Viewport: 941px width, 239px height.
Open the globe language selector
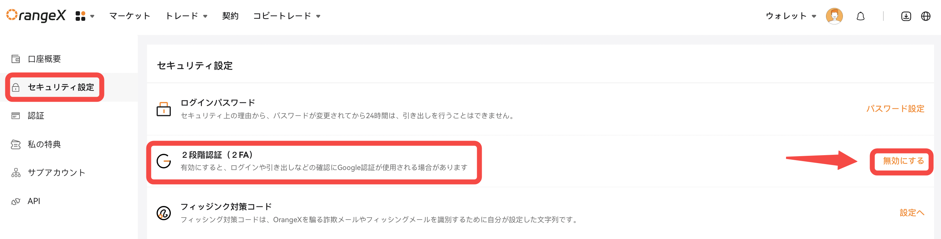(x=925, y=16)
